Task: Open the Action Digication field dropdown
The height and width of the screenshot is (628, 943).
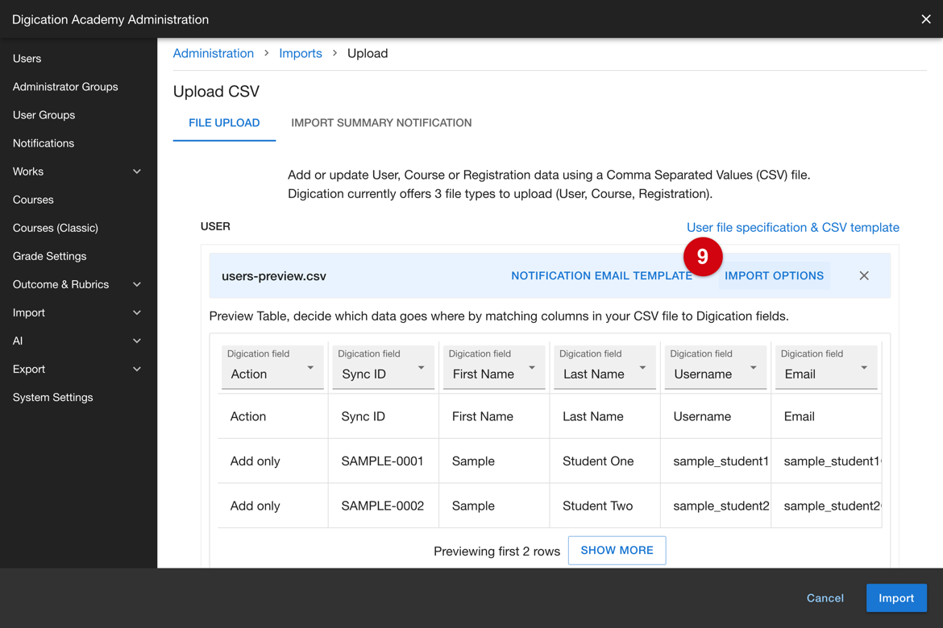Action: (272, 367)
